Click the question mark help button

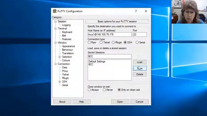coord(136,11)
